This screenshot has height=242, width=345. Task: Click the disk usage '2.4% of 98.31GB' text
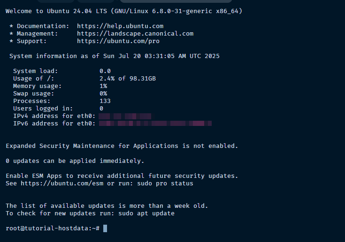tap(128, 79)
